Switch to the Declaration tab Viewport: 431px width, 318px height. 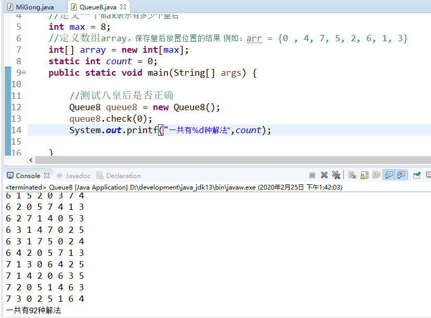coord(119,175)
